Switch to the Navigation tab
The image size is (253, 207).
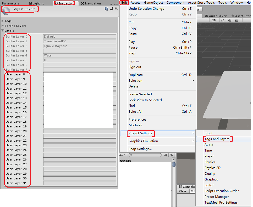91,3
